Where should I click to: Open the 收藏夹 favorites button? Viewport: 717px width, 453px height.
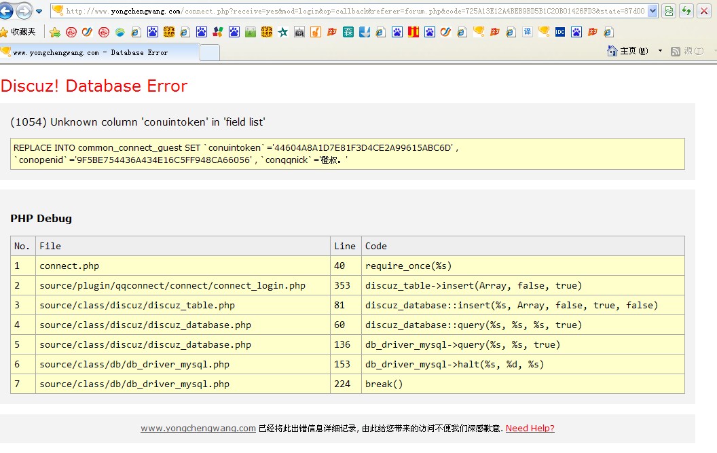[x=18, y=32]
